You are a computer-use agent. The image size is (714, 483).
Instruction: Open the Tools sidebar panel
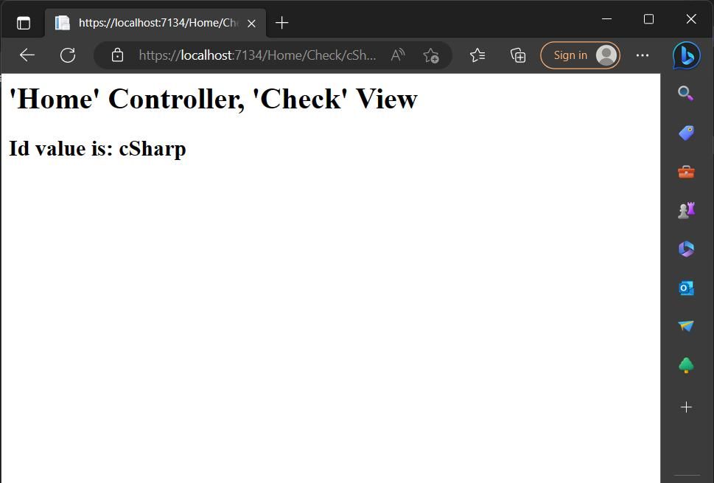pos(686,171)
